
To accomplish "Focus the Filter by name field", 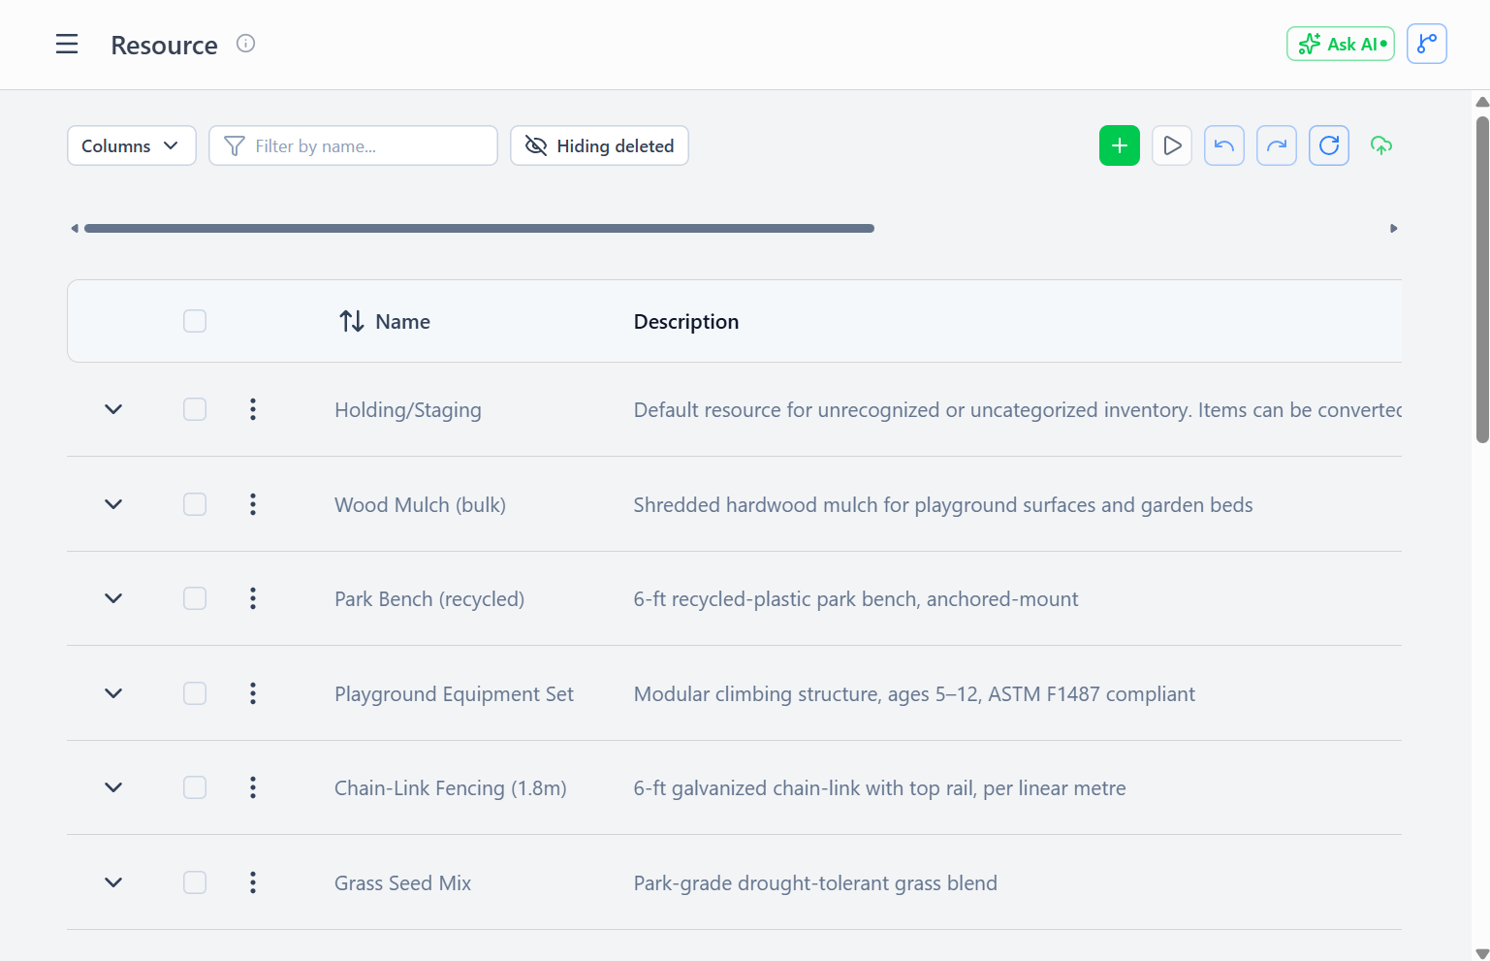I will (x=353, y=145).
